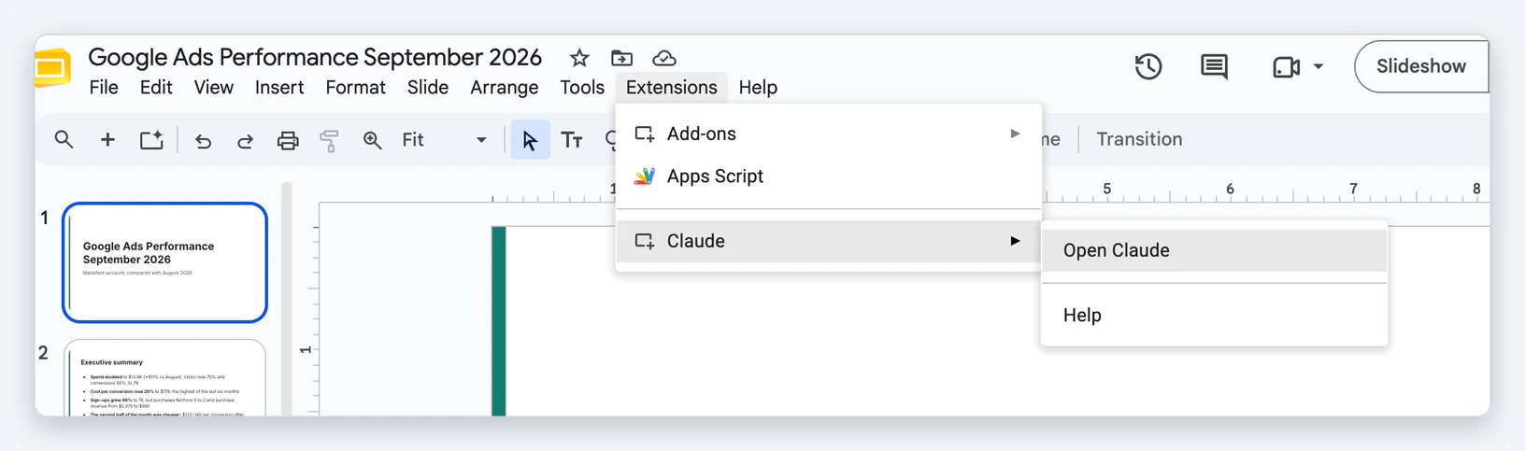Select slide 2 Executive summary thumbnail
Viewport: 1525px width, 451px height.
pos(164,378)
